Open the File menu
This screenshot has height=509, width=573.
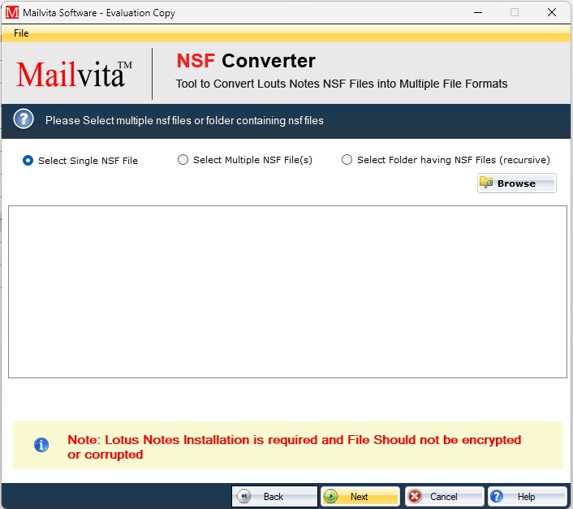(x=21, y=33)
